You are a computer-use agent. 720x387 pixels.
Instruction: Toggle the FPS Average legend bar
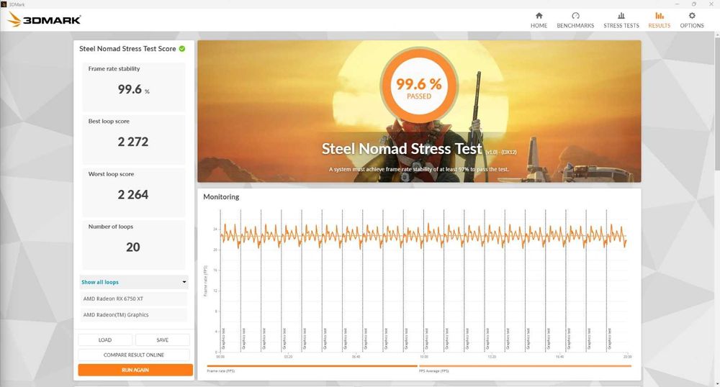[526, 366]
